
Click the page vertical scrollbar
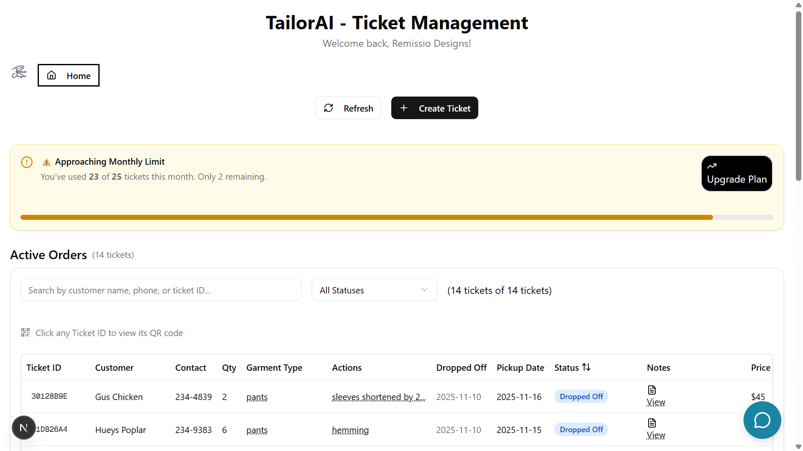[798, 96]
